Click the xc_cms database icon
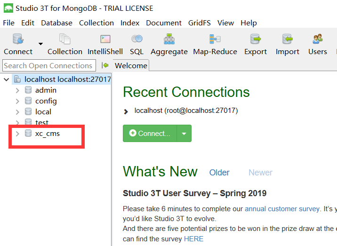Viewport: 337px width, 246px height. tap(28, 133)
